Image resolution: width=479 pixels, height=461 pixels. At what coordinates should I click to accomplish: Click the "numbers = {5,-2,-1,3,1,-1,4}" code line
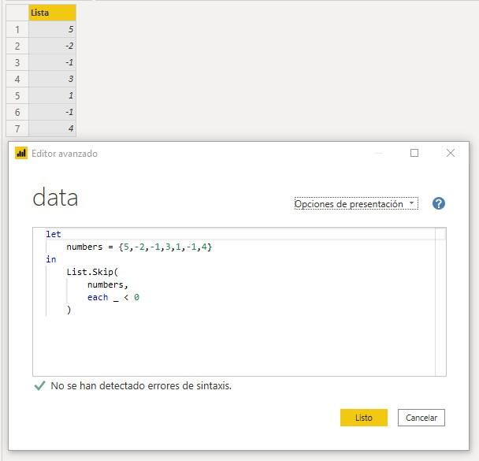click(139, 247)
